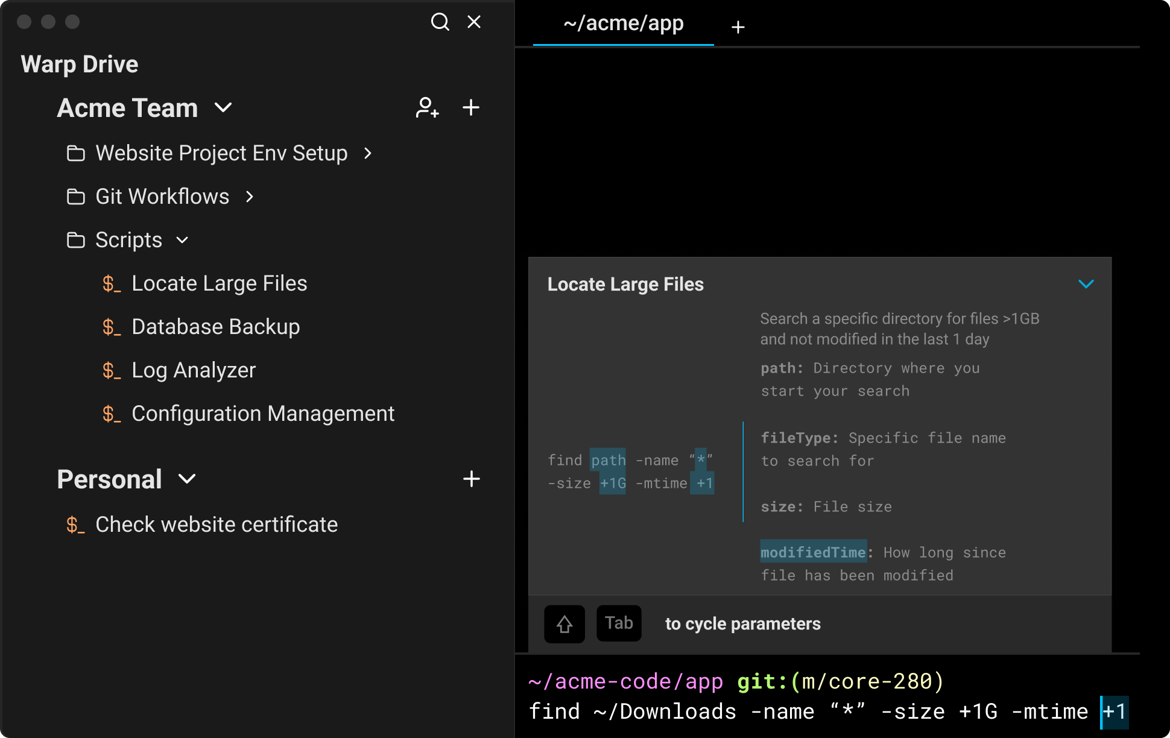Screen dimensions: 1170x738
Task: Click the Website Project Env Setup folder icon
Action: pyautogui.click(x=76, y=153)
